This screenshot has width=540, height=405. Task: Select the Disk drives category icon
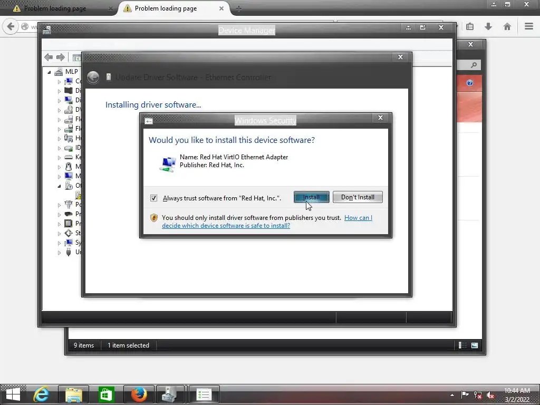tap(69, 91)
